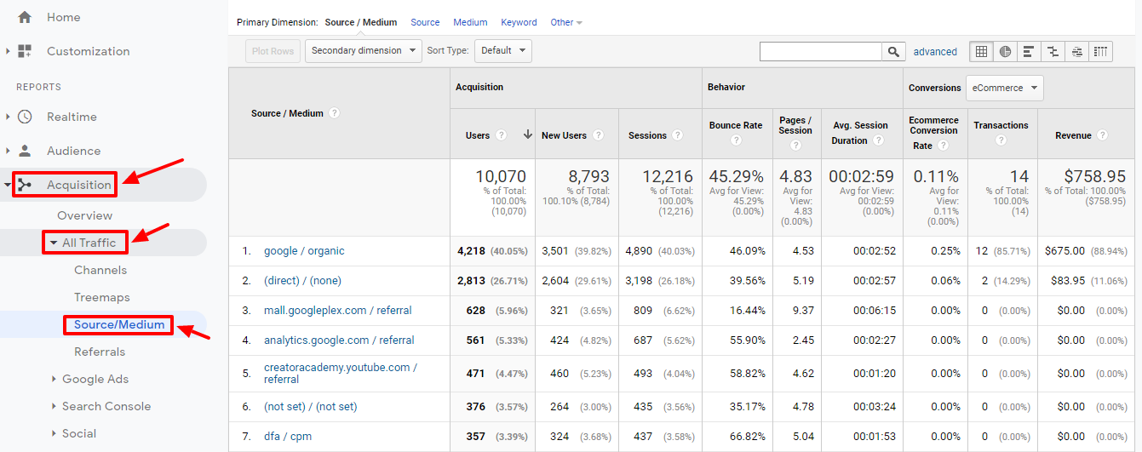Image resolution: width=1142 pixels, height=452 pixels.
Task: Select Source primary dimension
Action: pyautogui.click(x=425, y=22)
